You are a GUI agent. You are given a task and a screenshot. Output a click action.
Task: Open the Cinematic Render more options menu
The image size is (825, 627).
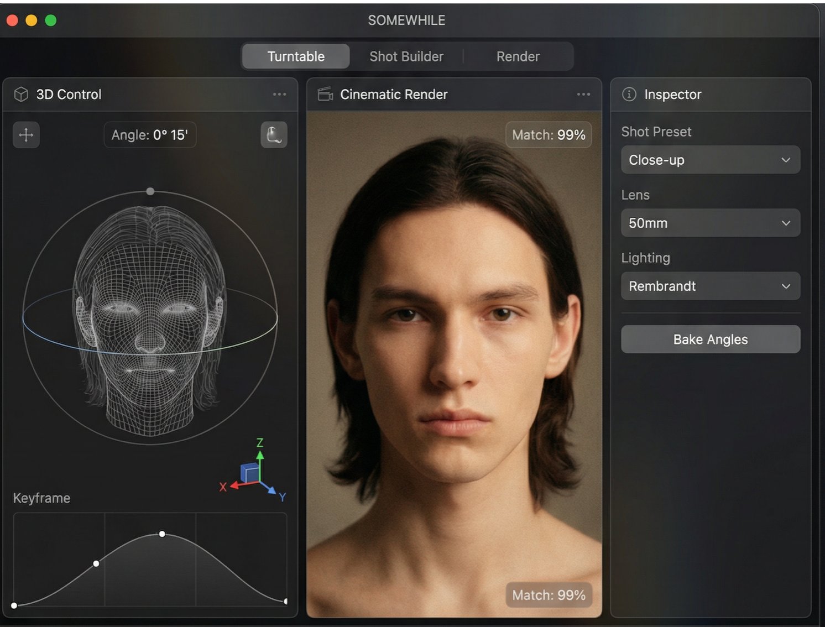point(583,95)
